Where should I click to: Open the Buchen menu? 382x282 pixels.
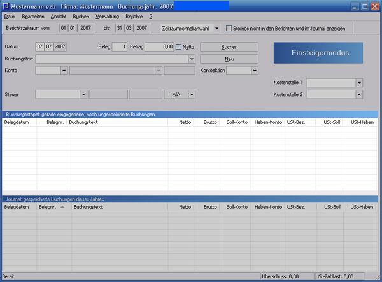(81, 17)
